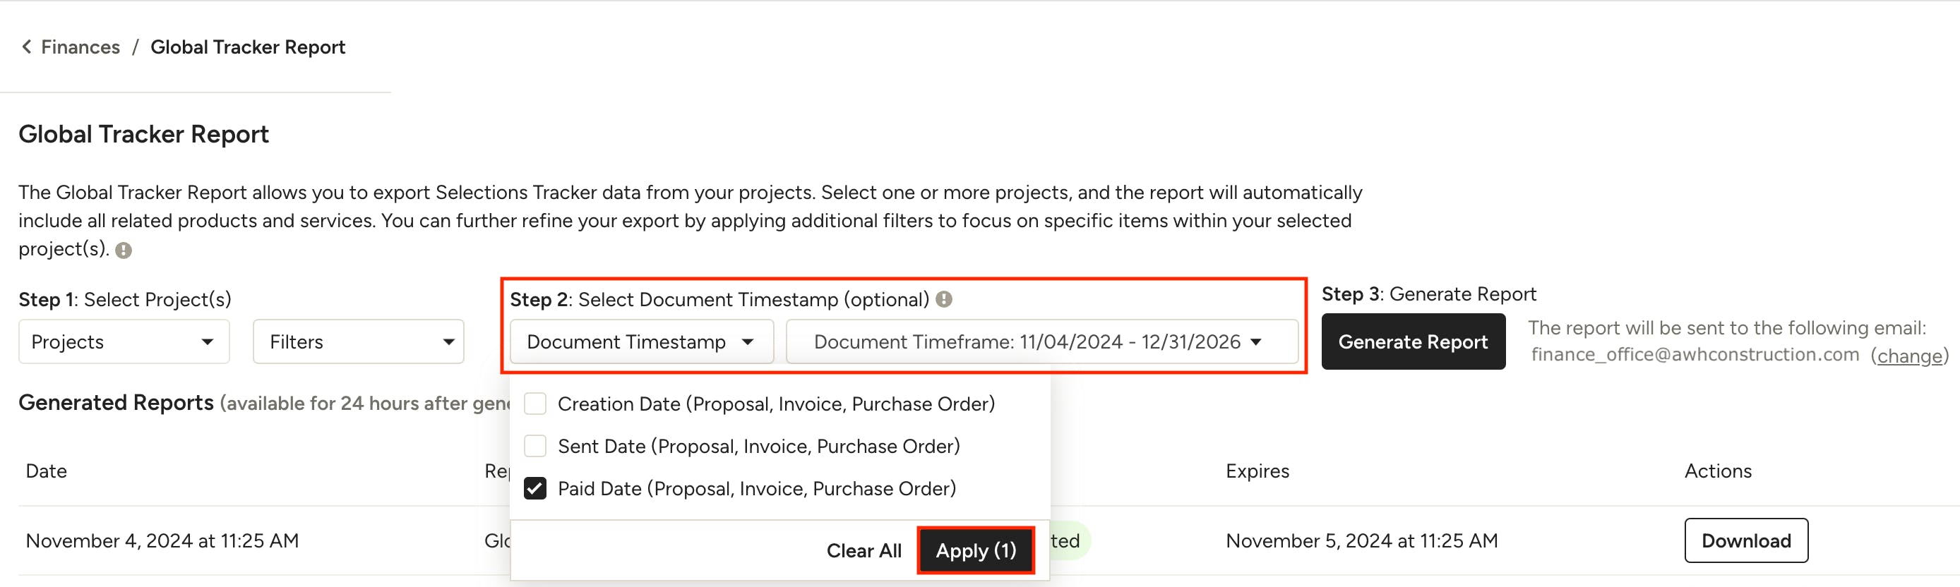This screenshot has width=1960, height=587.
Task: Click the info icon next to Step 2 heading
Action: (943, 300)
